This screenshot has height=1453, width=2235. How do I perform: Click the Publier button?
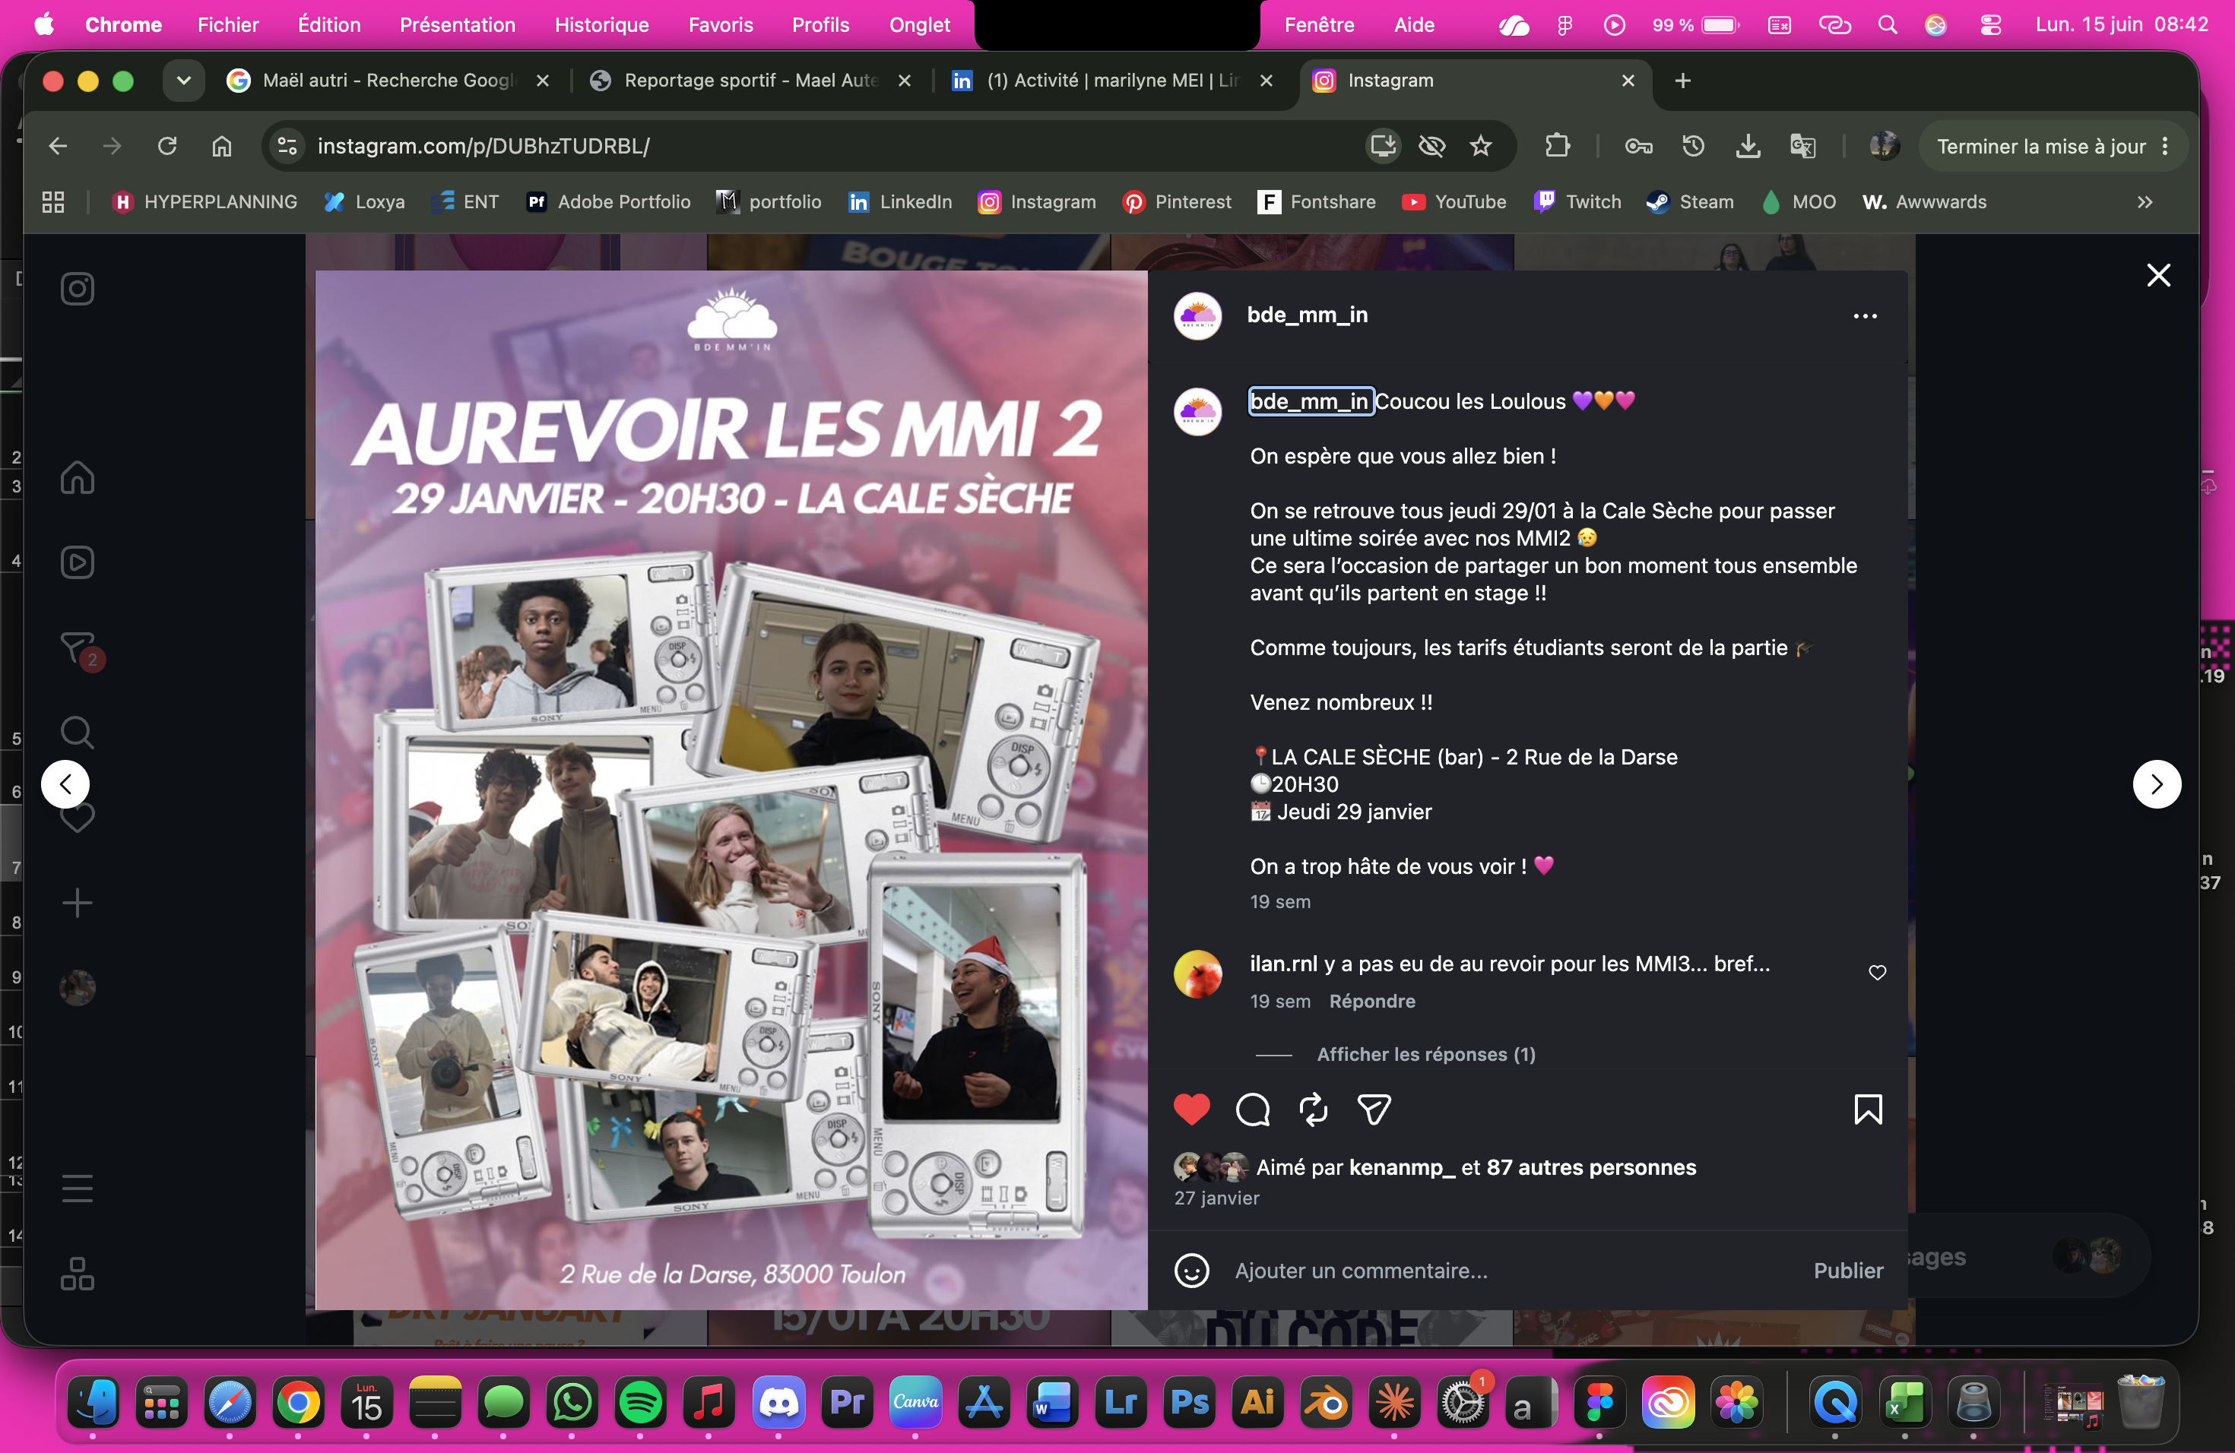pos(1848,1271)
